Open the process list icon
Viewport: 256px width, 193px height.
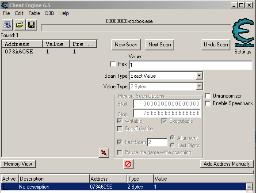point(7,25)
